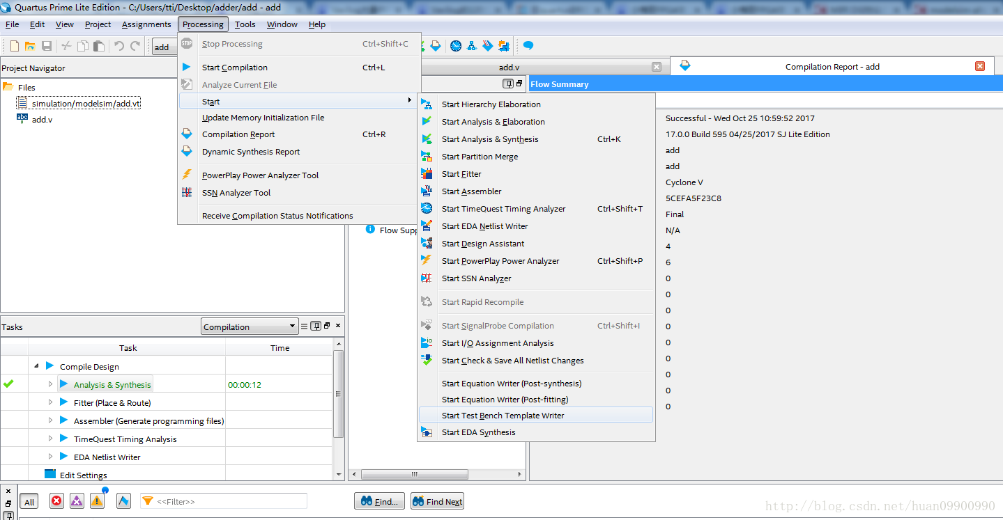Click the Paste toolbar icon
This screenshot has height=520, width=1003.
(99, 46)
